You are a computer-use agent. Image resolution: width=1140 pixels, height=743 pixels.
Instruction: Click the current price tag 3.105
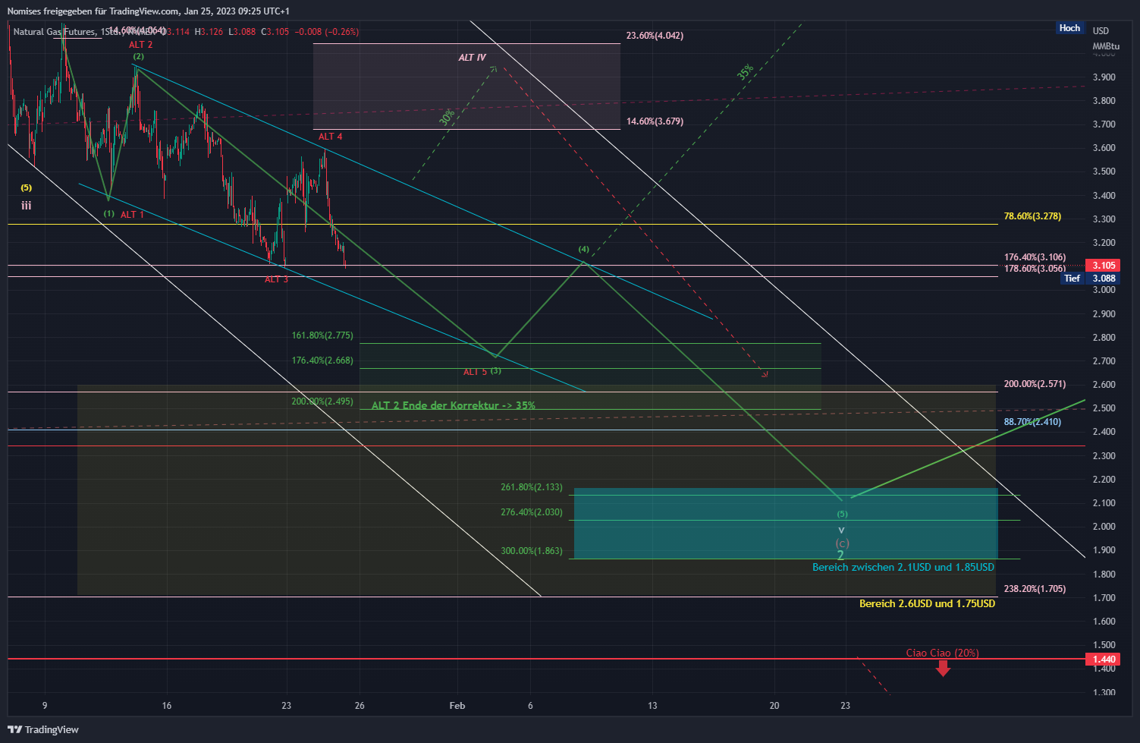[x=1104, y=266]
